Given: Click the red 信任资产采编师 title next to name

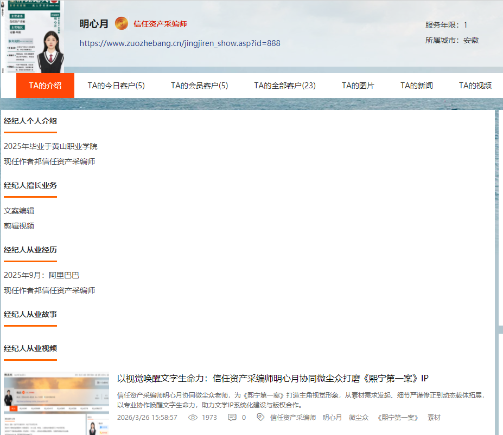Looking at the screenshot, I should [160, 24].
